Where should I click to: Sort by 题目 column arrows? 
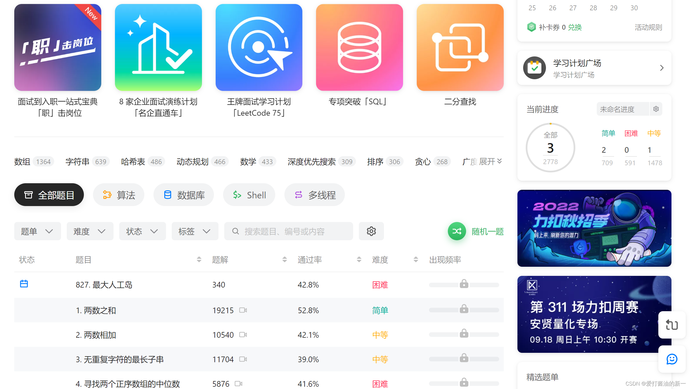pyautogui.click(x=199, y=259)
